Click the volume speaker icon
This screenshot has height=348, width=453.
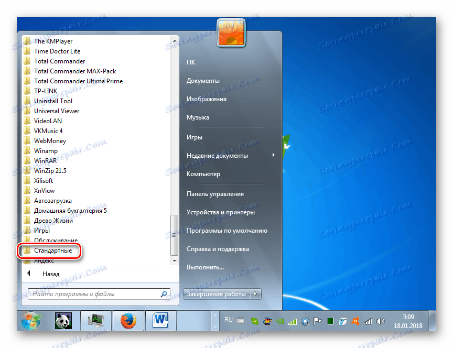click(x=381, y=321)
